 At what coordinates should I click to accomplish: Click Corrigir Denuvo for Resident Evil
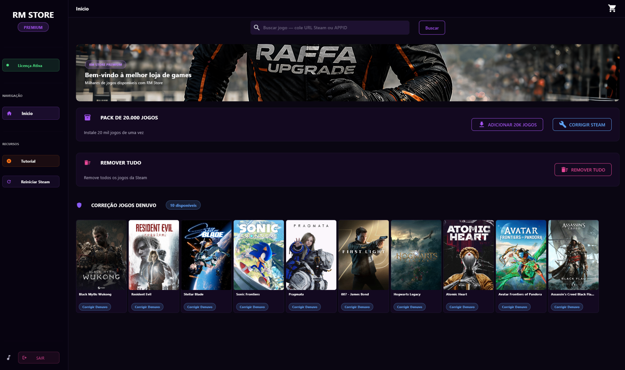[x=147, y=307]
